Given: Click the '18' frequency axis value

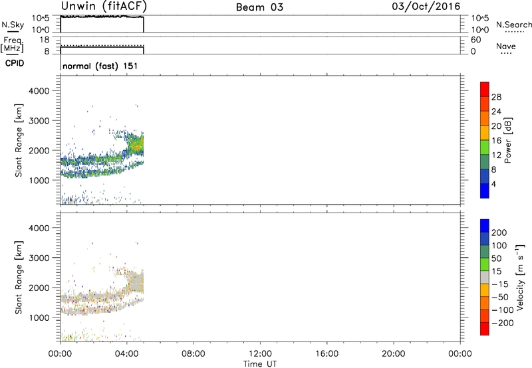Looking at the screenshot, I should (45, 40).
